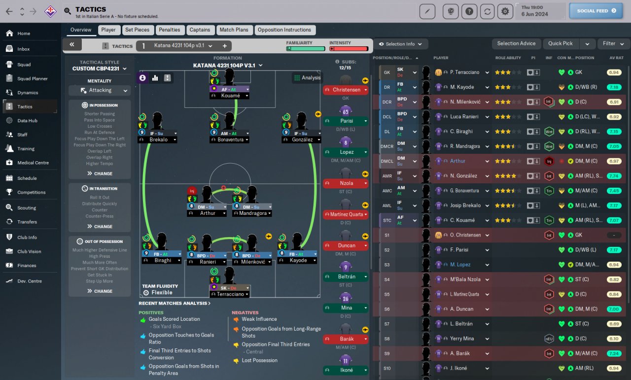Click the grey icon beside the TACTICS label

coord(105,46)
